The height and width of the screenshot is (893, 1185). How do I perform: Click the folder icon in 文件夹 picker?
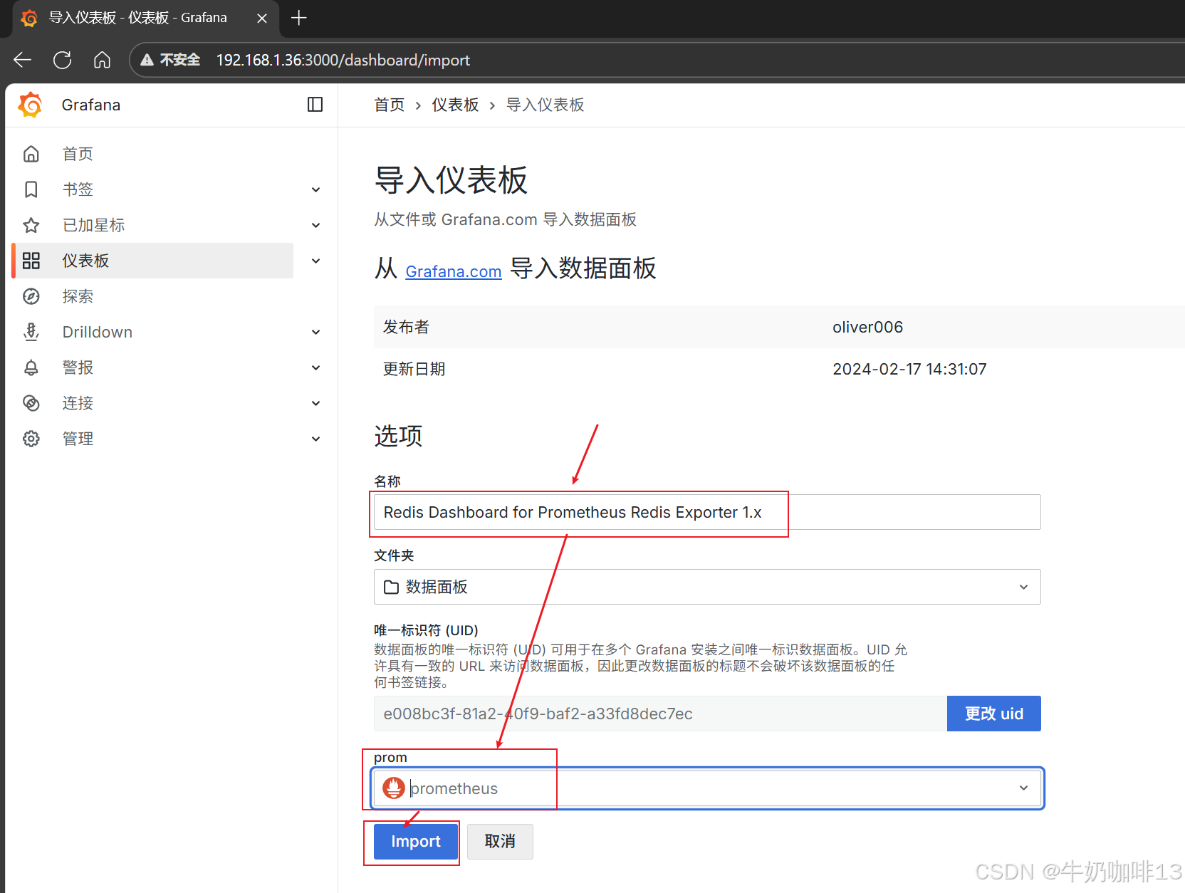tap(391, 587)
